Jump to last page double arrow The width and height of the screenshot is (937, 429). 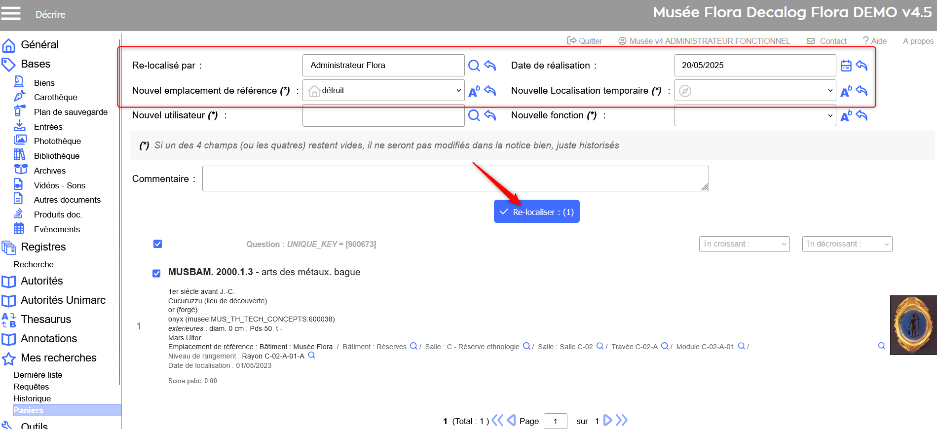tap(622, 421)
